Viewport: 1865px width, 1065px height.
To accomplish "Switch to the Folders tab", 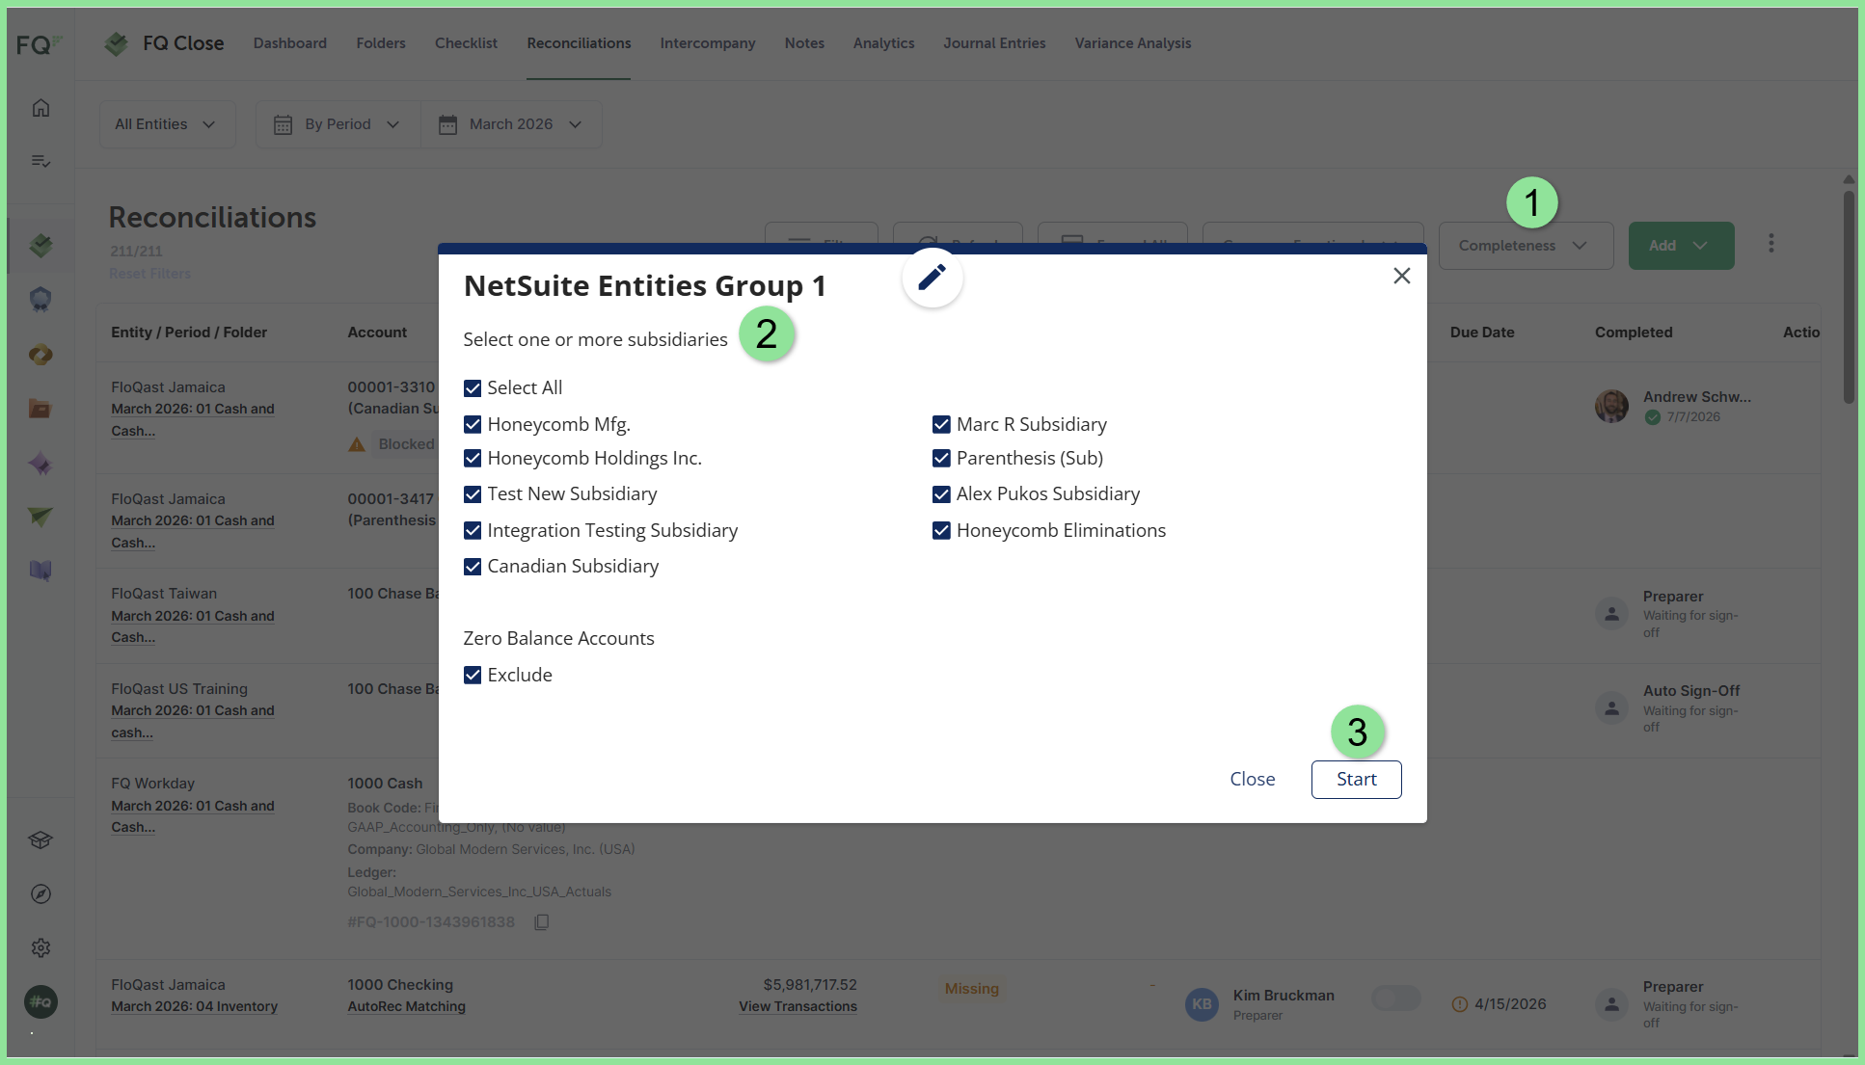I will click(x=381, y=43).
